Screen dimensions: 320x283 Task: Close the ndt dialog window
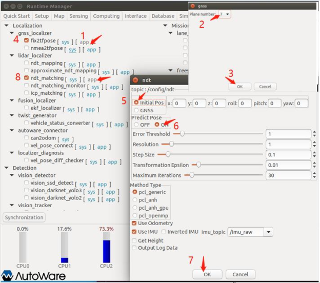coord(134,80)
